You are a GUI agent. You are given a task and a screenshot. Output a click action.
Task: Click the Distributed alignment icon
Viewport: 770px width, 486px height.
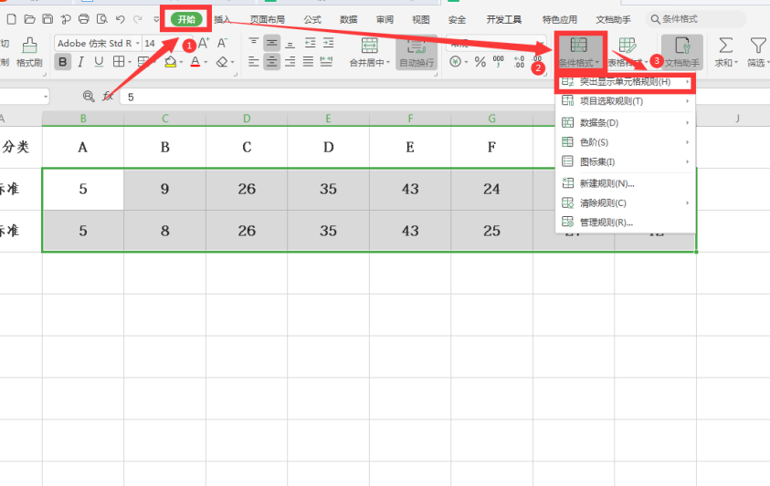pos(327,62)
